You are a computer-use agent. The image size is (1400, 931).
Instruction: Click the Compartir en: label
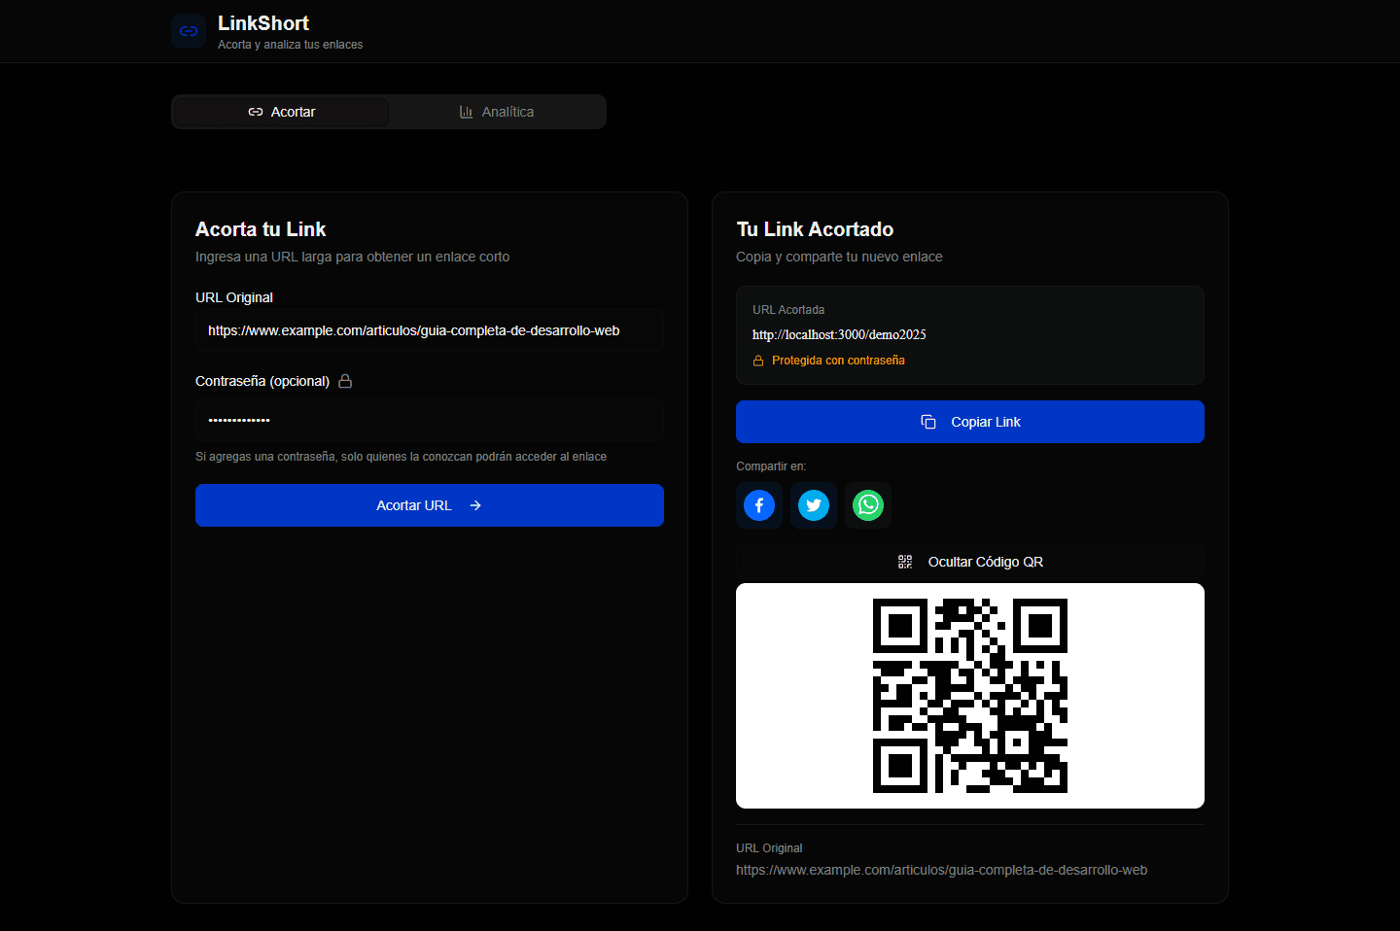coord(771,466)
